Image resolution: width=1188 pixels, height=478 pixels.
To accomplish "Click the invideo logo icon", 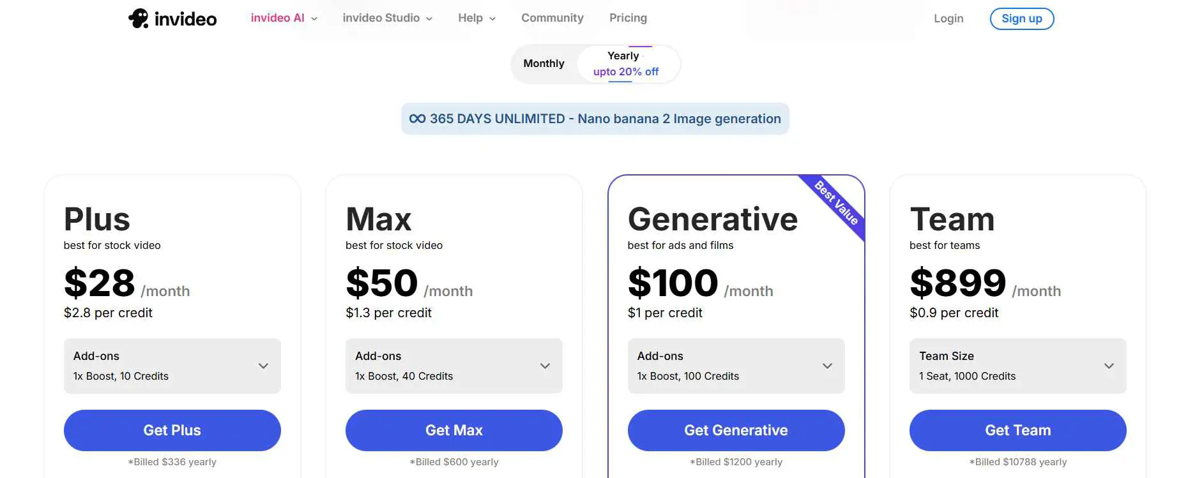I will 139,18.
